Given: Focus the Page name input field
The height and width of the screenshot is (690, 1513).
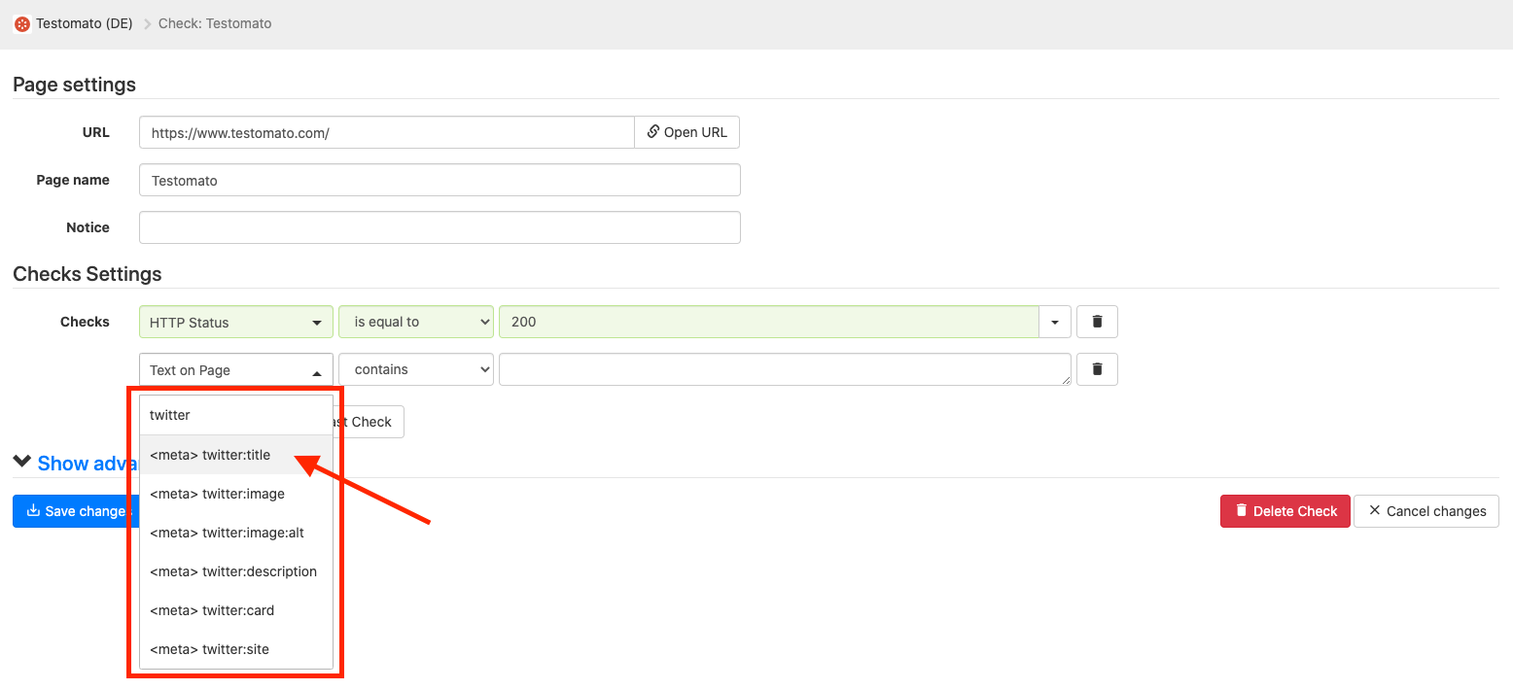Looking at the screenshot, I should pos(440,180).
